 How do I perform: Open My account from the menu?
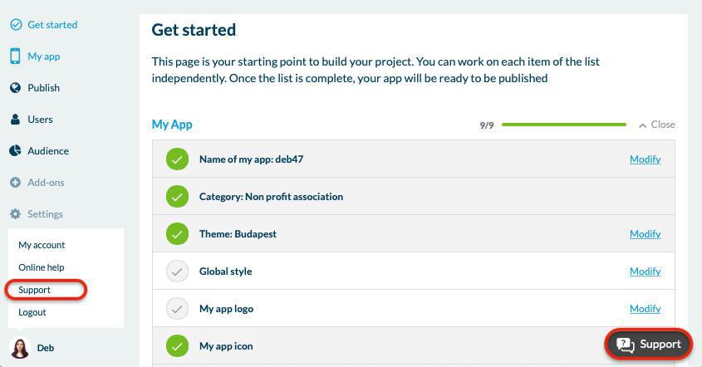tap(42, 245)
